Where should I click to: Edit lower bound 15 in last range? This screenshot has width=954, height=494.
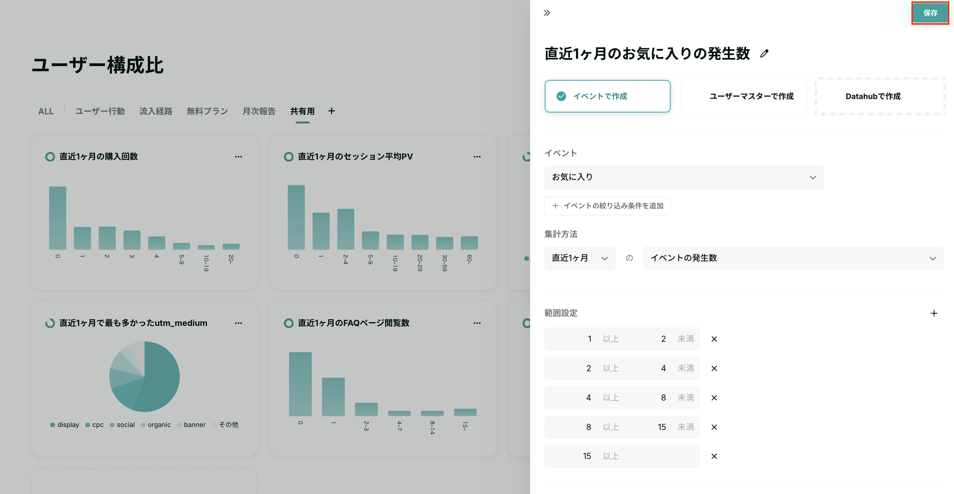(587, 456)
